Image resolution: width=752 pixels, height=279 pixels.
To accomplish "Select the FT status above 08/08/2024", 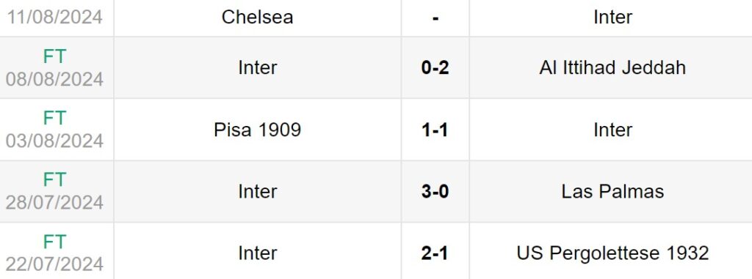I will 54,57.
